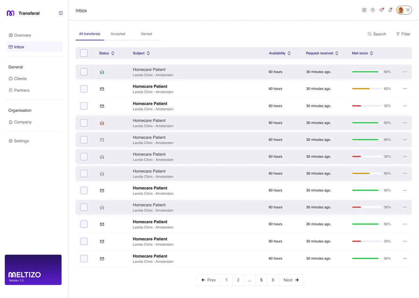
Task: Check the first row's checkbox
Action: pyautogui.click(x=84, y=72)
